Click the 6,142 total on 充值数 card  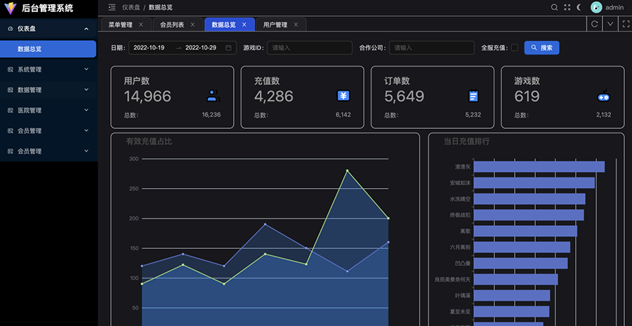[343, 115]
